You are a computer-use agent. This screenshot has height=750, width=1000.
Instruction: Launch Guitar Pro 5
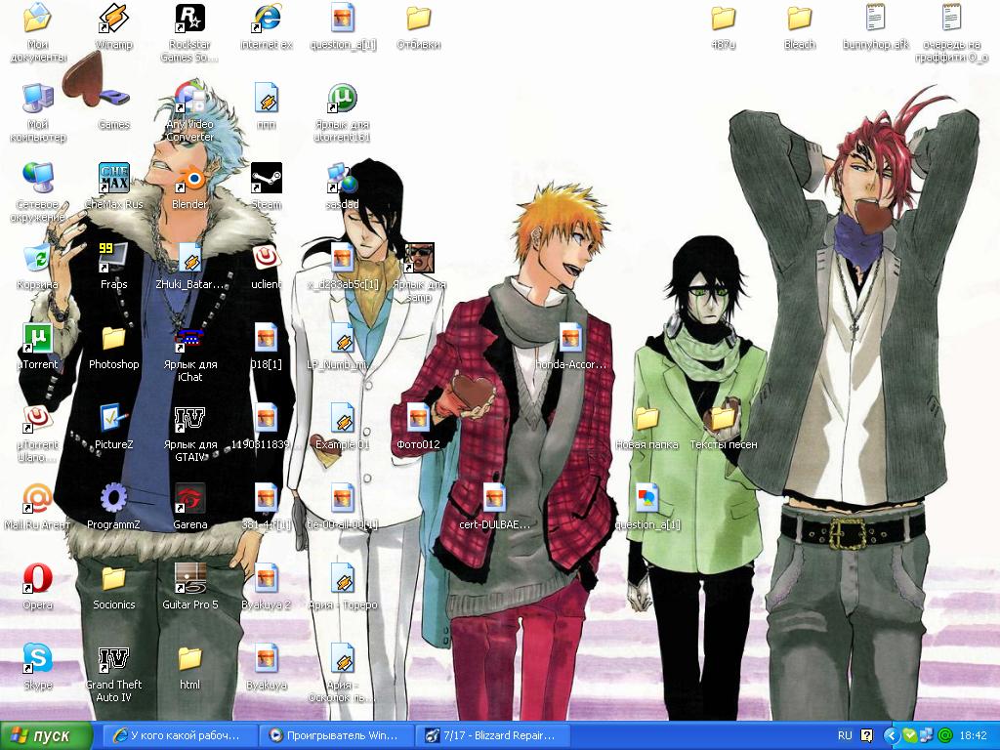(189, 580)
